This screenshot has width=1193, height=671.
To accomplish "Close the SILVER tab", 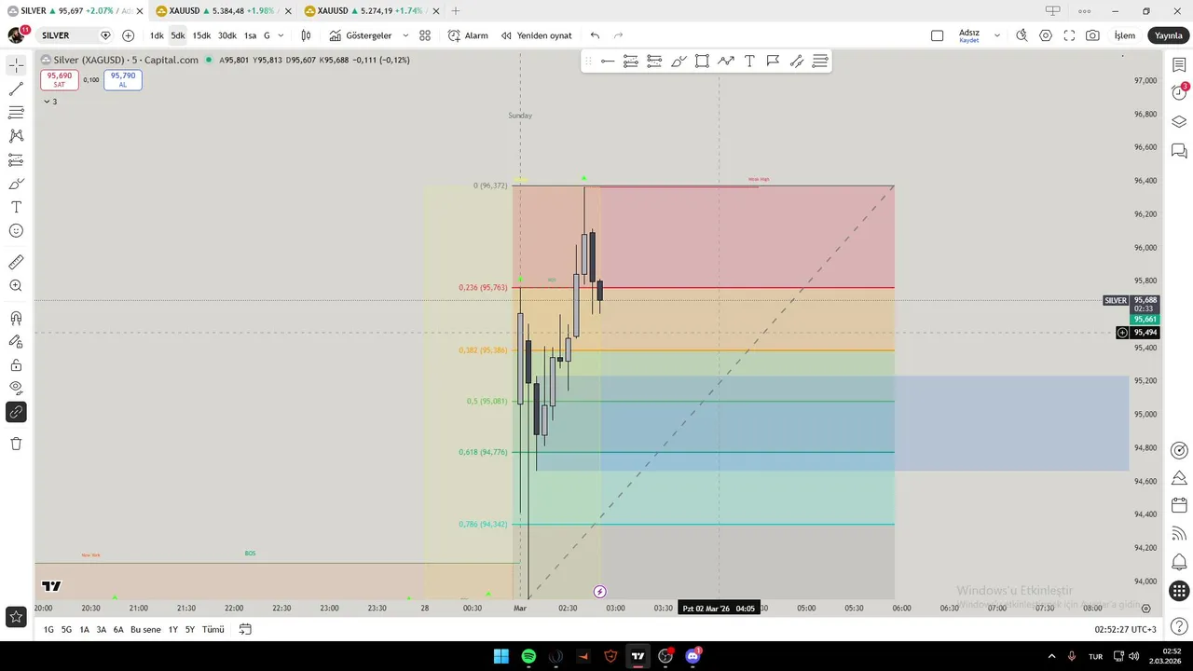I will (139, 11).
